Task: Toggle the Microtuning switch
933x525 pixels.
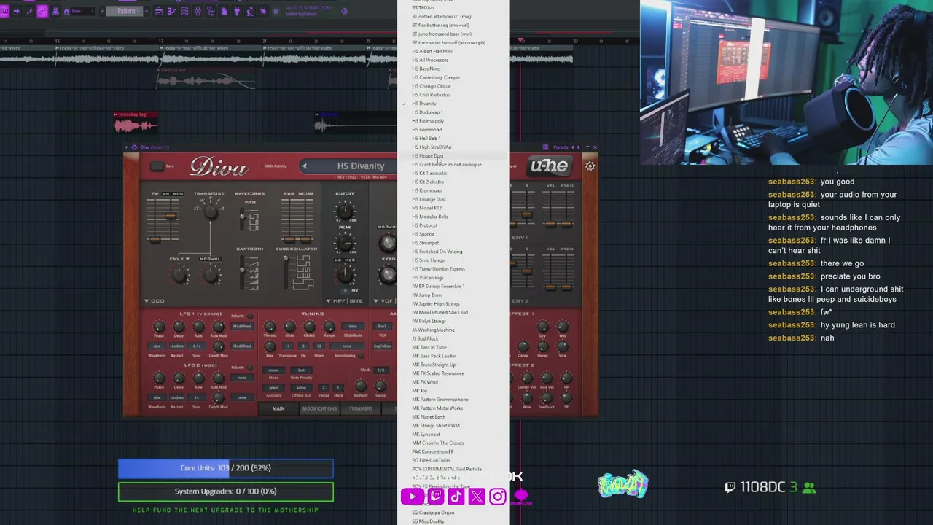Action: (x=361, y=355)
